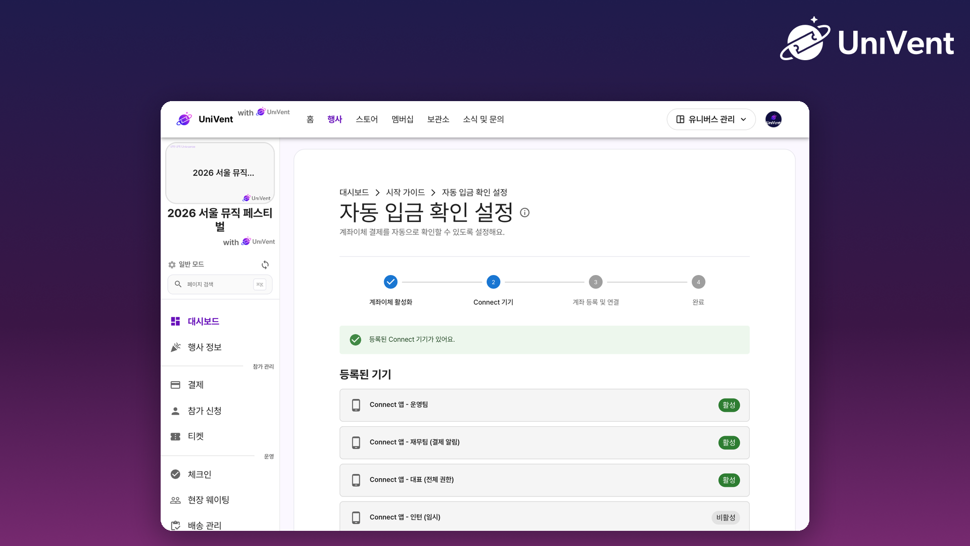This screenshot has height=546, width=970.
Task: Open the 행사 menu item
Action: (334, 119)
